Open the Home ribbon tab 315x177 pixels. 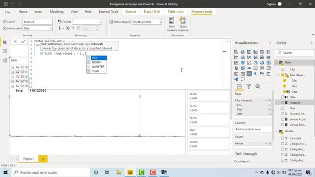pos(23,12)
